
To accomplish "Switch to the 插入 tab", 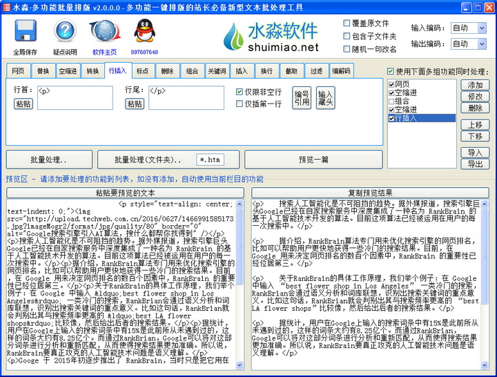I will [242, 70].
